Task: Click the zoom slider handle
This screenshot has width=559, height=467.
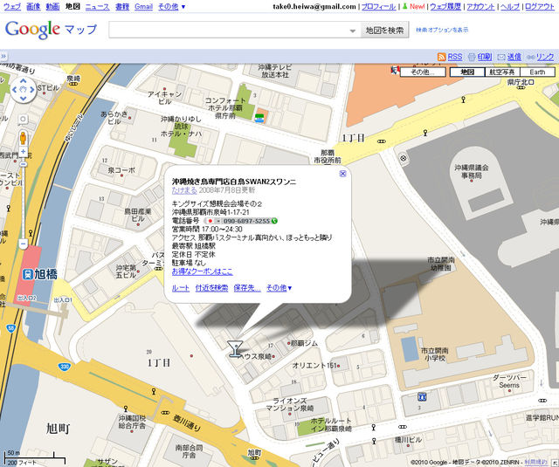Action: point(24,164)
